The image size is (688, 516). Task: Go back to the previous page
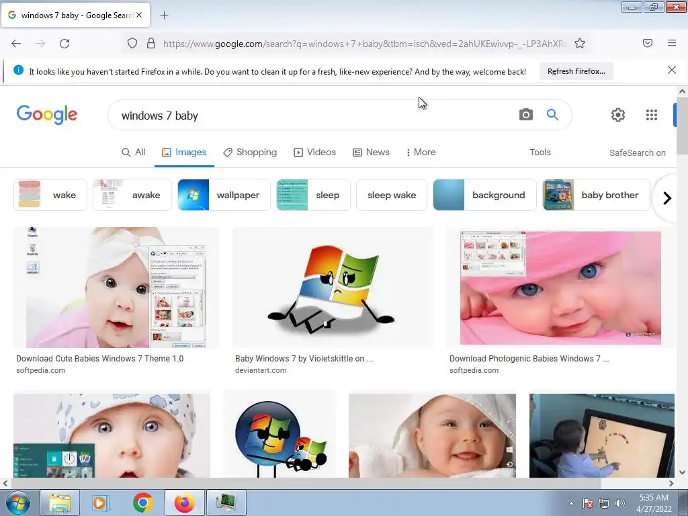point(16,44)
